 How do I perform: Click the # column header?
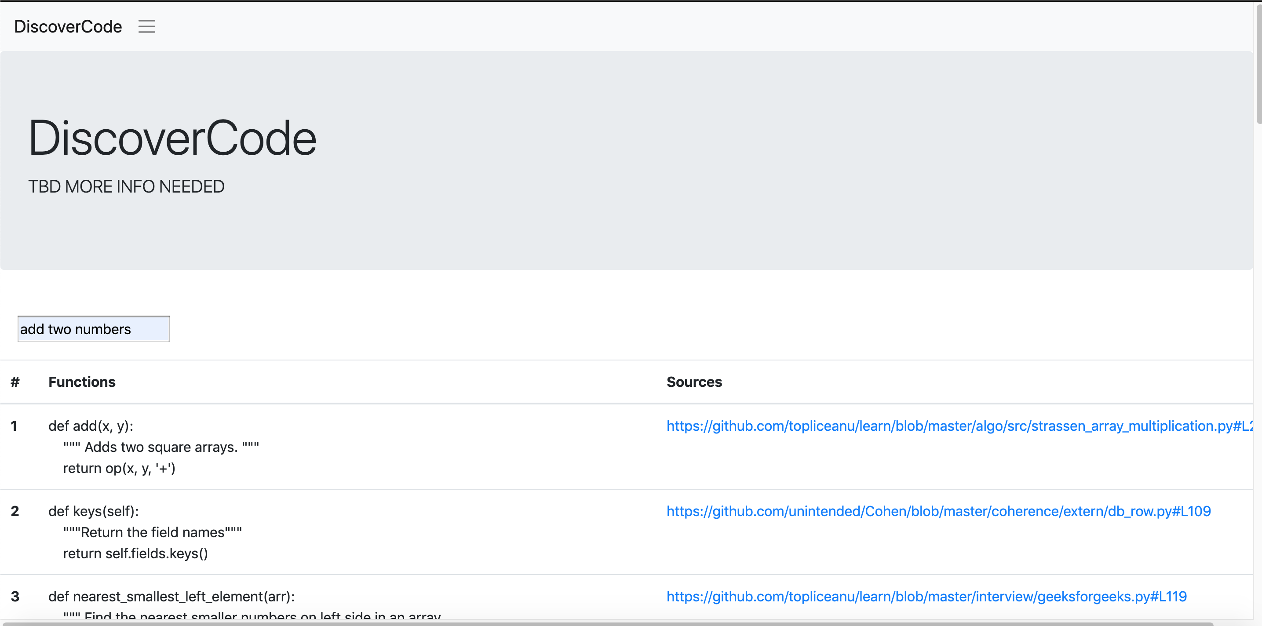coord(15,382)
